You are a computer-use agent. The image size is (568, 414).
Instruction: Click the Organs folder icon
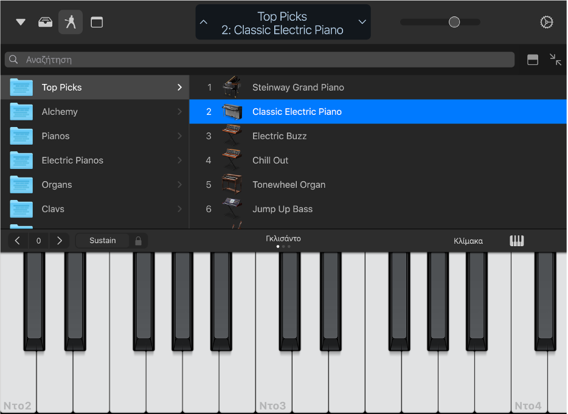(21, 184)
